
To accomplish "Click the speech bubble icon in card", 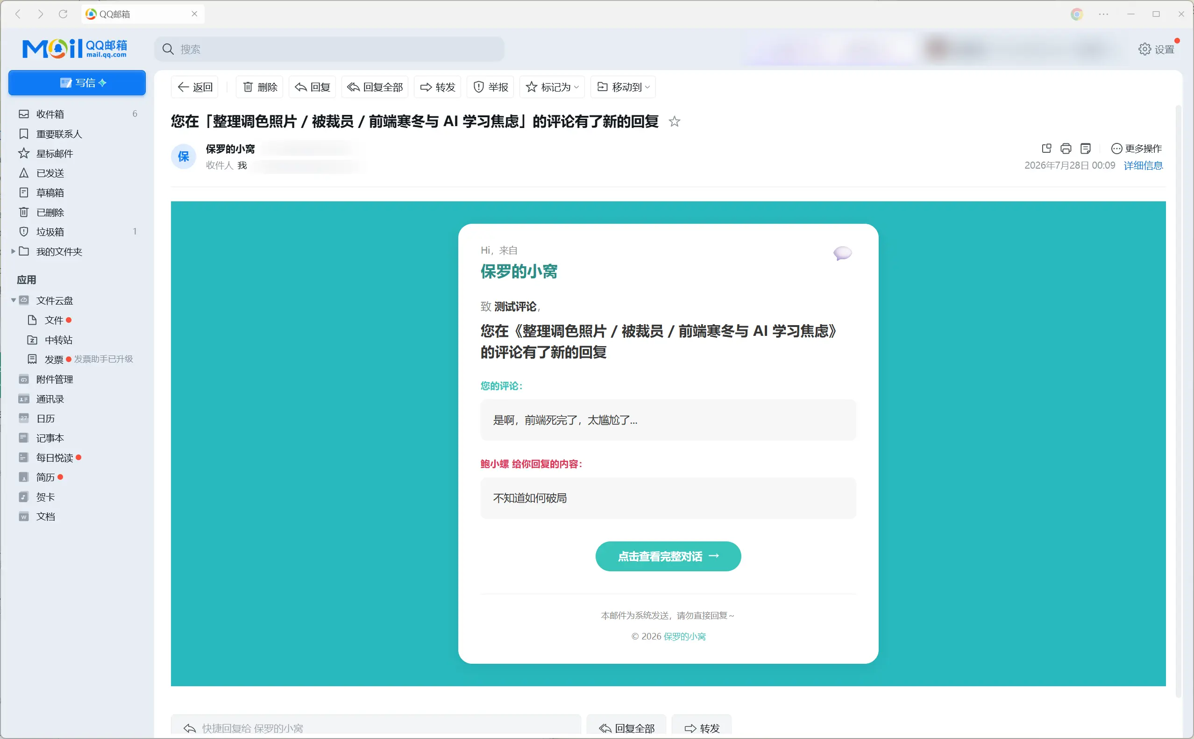I will pyautogui.click(x=843, y=253).
